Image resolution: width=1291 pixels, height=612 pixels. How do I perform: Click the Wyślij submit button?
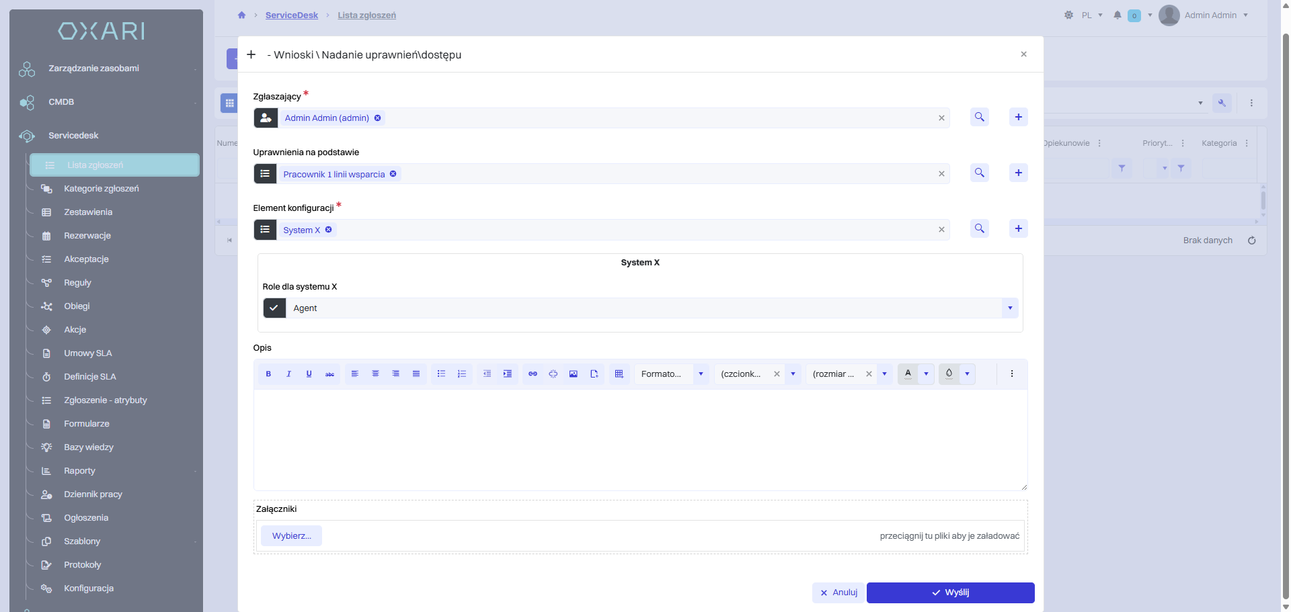coord(950,593)
